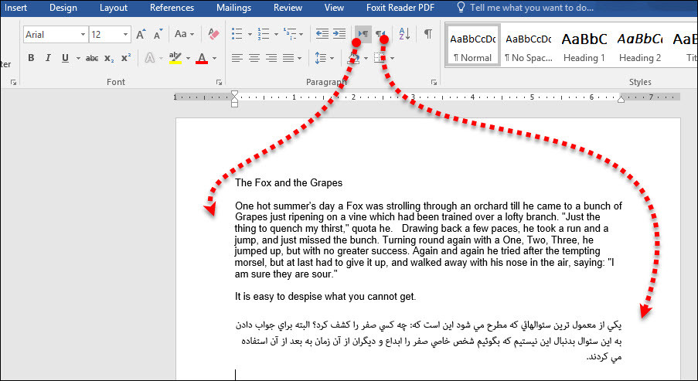Justify paragraph text

click(288, 58)
